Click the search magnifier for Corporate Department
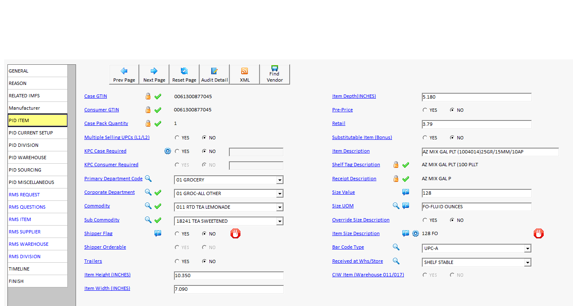This screenshot has height=306, width=573. [x=148, y=192]
